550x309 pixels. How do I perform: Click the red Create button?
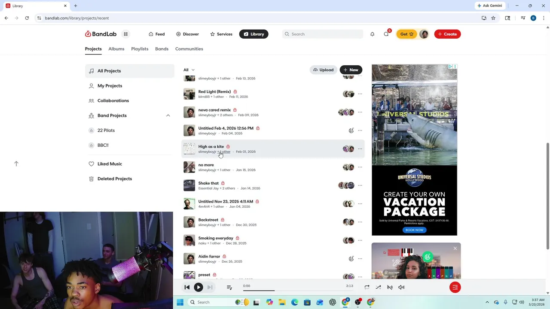click(x=447, y=34)
